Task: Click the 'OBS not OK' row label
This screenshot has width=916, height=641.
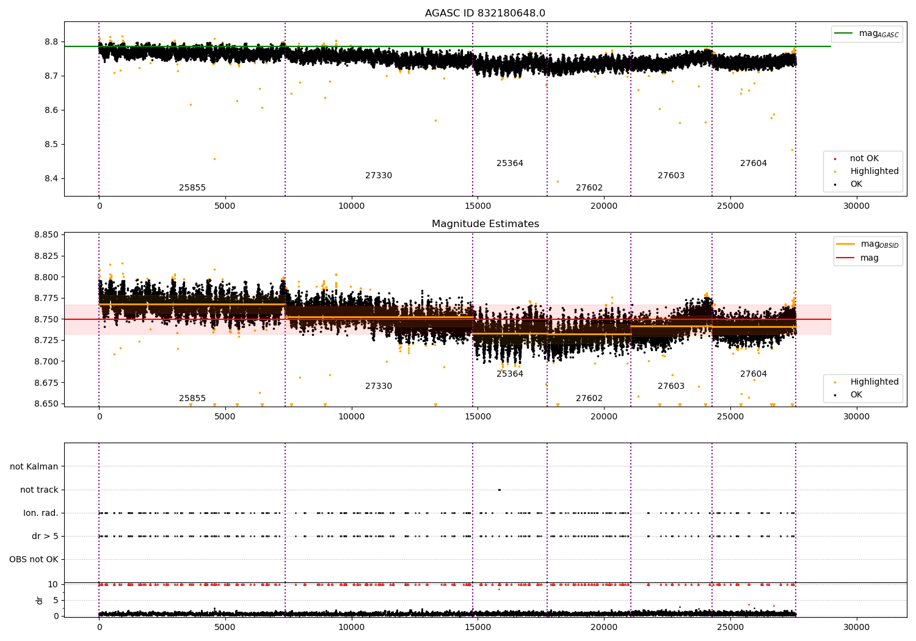Action: [x=34, y=560]
